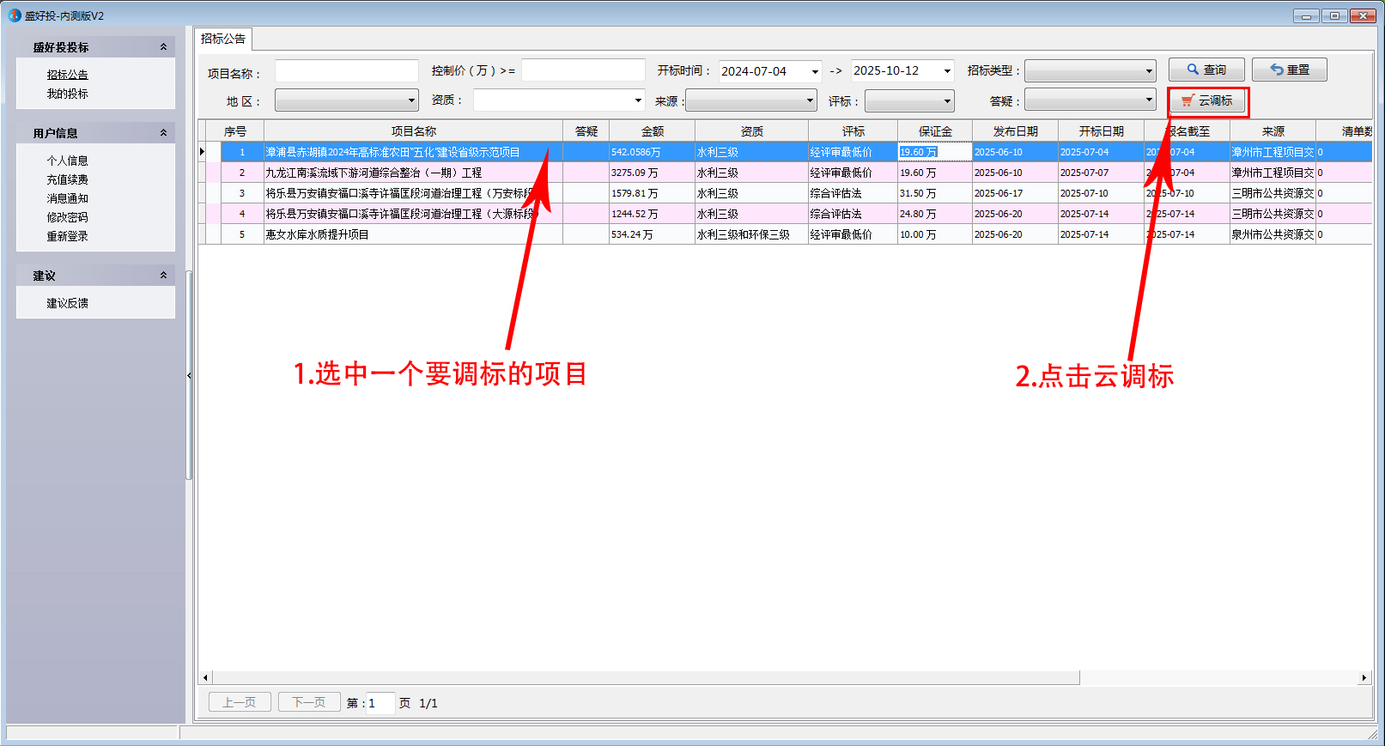1385x746 pixels.
Task: Collapse the 建议 sidebar section
Action: [163, 276]
